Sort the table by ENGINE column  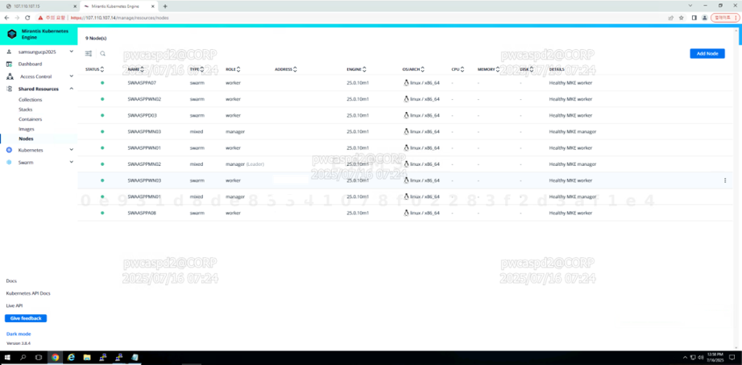click(x=357, y=69)
